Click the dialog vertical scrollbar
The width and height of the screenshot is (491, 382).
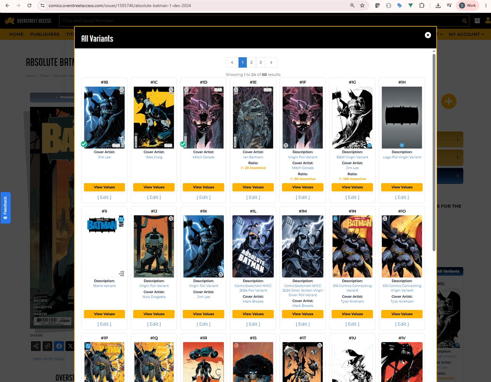pos(434,152)
